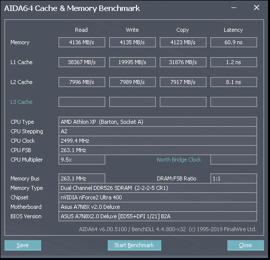
Task: Click L1 Cache Read 38367 MB/s
Action: 82,62
